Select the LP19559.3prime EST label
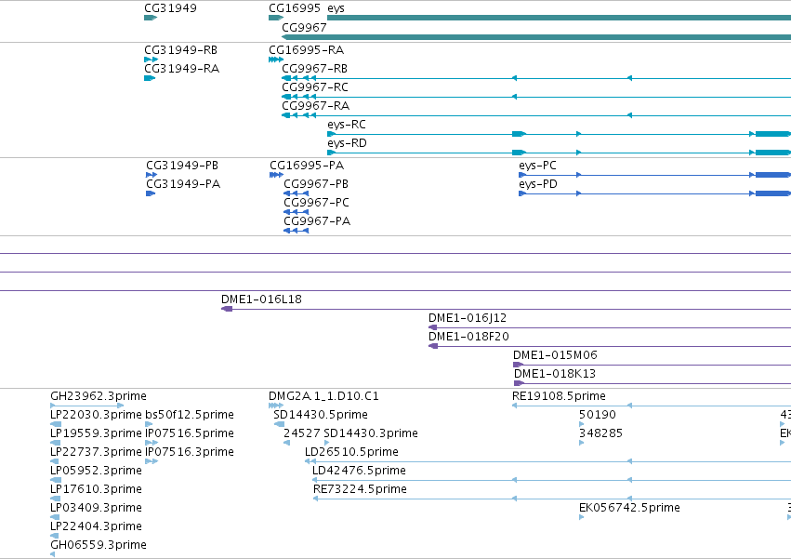This screenshot has width=791, height=559. click(x=96, y=433)
